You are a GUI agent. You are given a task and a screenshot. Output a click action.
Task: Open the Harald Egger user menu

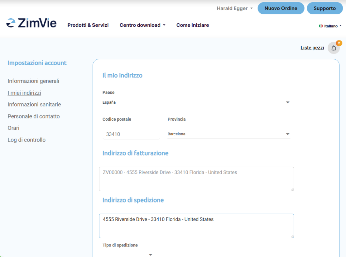(234, 8)
